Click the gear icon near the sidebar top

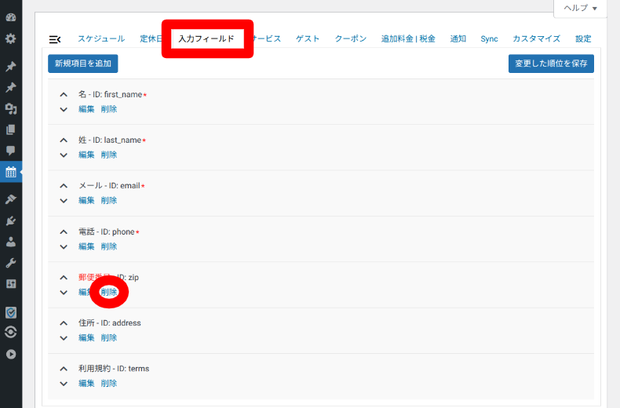point(11,38)
